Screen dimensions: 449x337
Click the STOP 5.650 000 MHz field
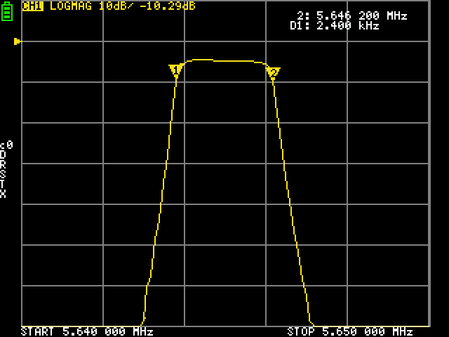[x=350, y=331]
